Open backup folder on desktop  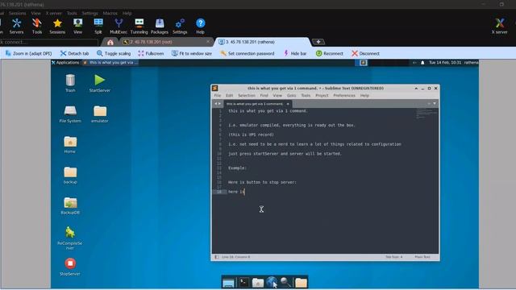[x=70, y=175]
